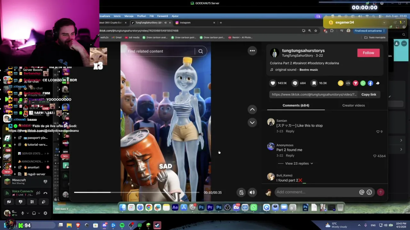Open the Fereastră menu
This screenshot has height=230, width=410.
(162, 16)
